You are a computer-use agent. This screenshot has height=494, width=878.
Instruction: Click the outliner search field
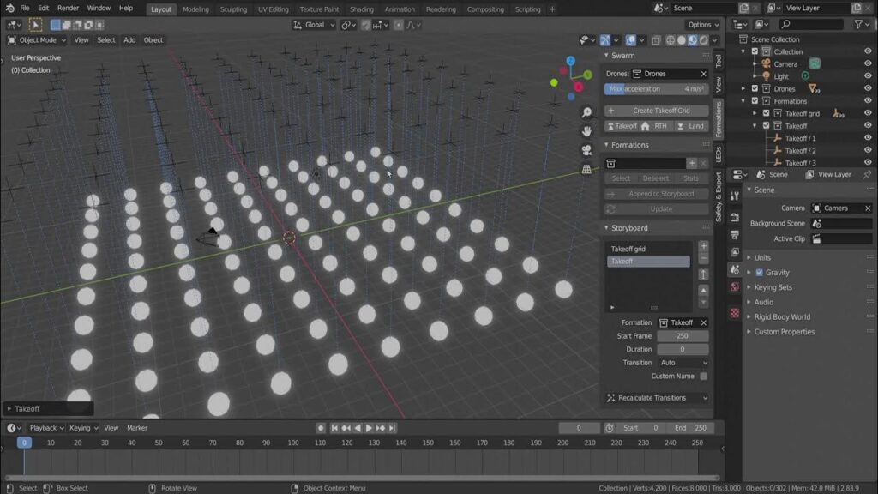(811, 25)
